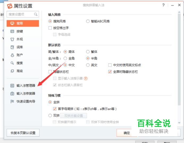
Task: Focus the 搜索设置项 search field
Action: 23,14
